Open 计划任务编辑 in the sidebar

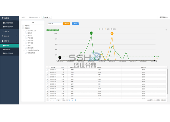[9, 23]
